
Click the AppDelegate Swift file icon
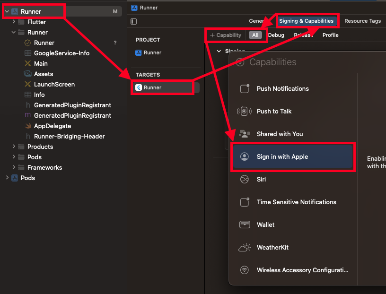[28, 126]
